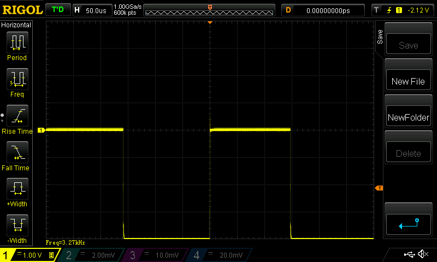The height and width of the screenshot is (262, 437).
Task: Click the orange trigger position marker on the graticule
Action: [210, 22]
